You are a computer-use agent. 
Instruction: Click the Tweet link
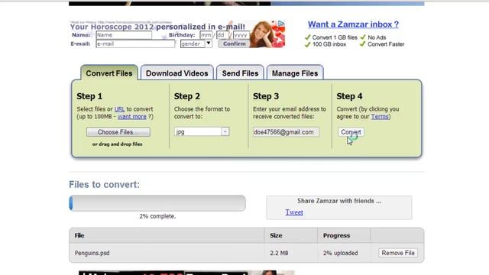tap(294, 212)
